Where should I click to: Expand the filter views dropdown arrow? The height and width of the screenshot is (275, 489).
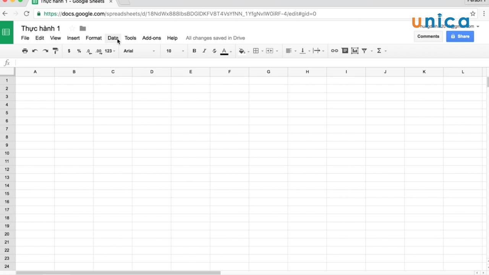[372, 51]
